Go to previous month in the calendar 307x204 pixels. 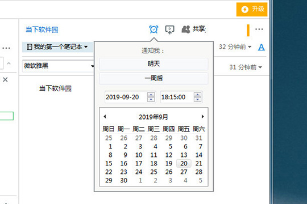click(x=105, y=117)
